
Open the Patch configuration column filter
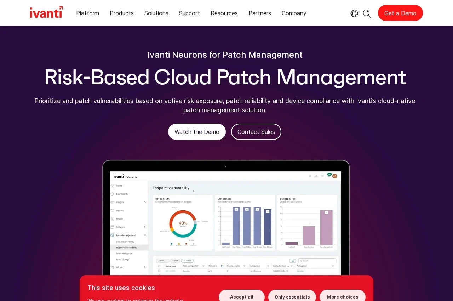coord(203,266)
